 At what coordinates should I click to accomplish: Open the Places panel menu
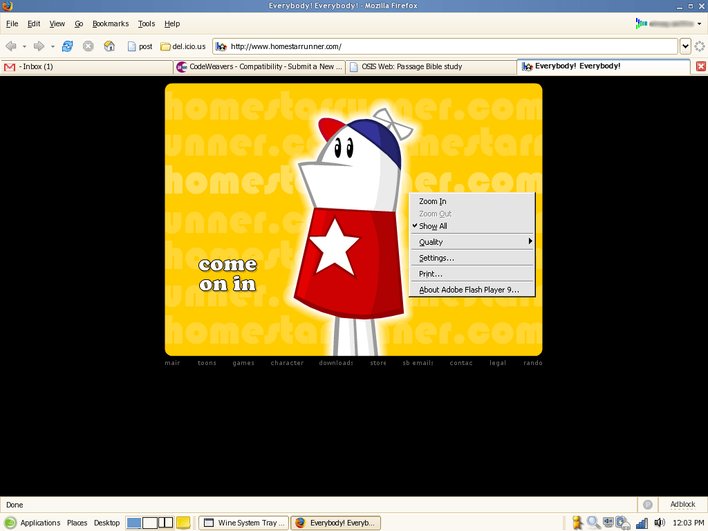click(x=77, y=523)
